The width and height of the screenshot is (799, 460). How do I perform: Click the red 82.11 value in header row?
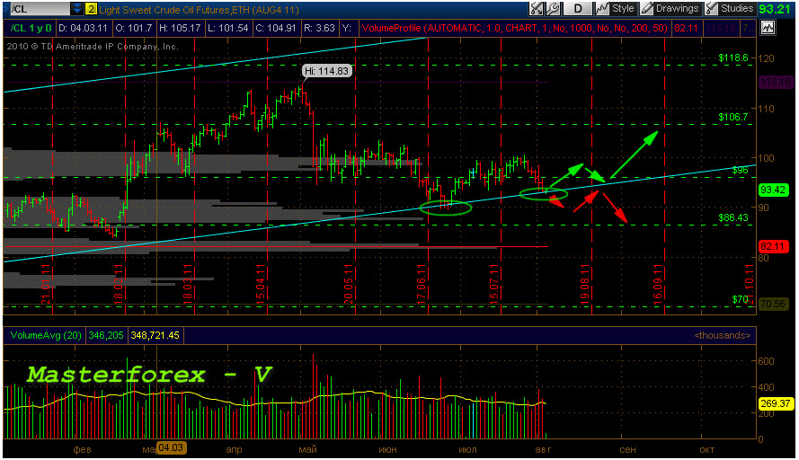pos(686,28)
